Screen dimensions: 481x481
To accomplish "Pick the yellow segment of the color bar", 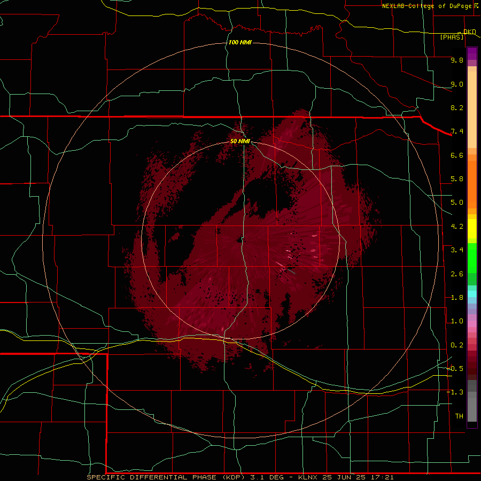I will [472, 229].
